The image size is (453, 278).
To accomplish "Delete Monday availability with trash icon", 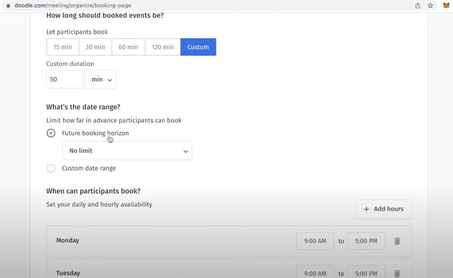I will (397, 241).
